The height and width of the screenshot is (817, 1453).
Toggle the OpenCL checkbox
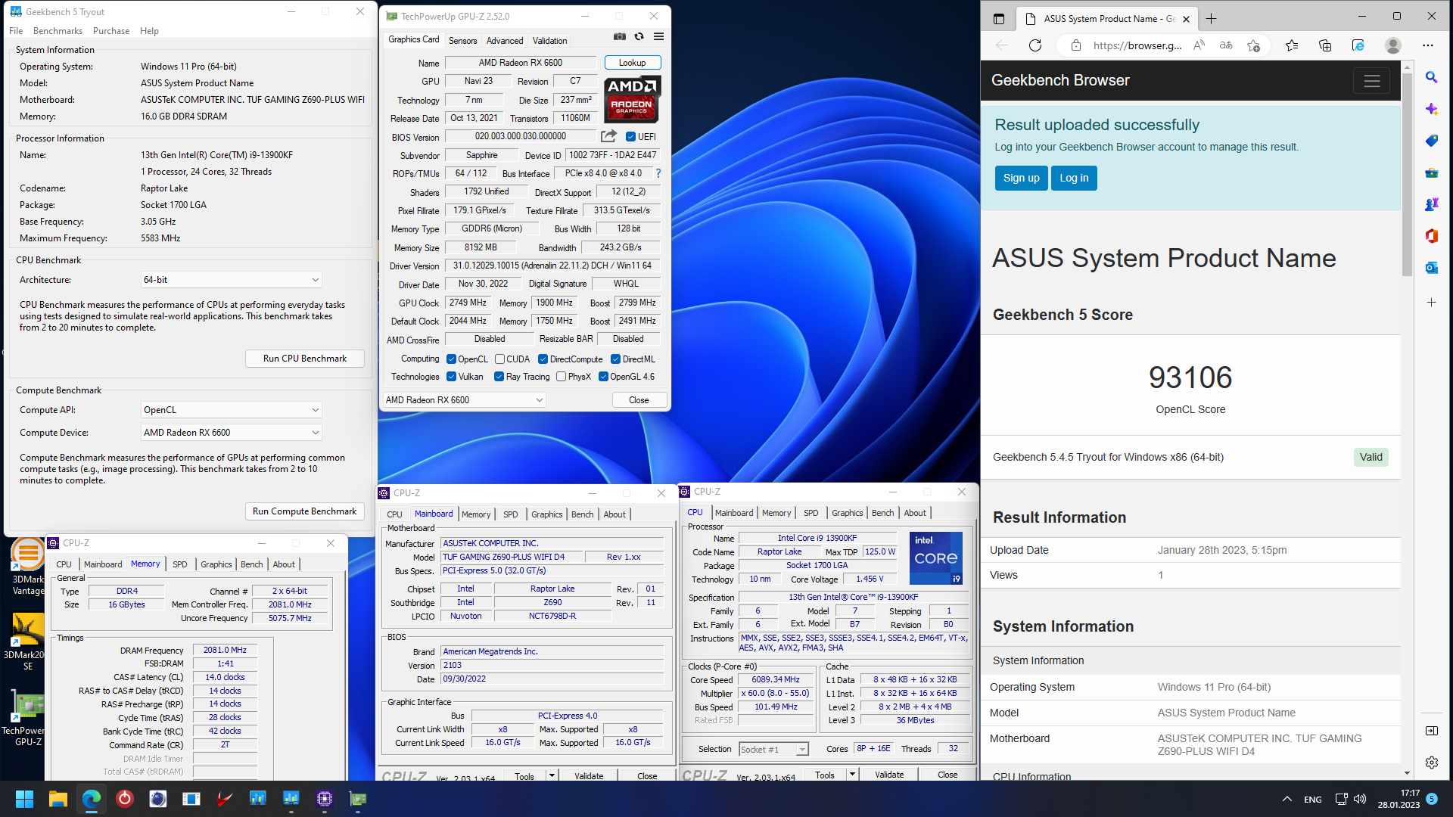(451, 359)
